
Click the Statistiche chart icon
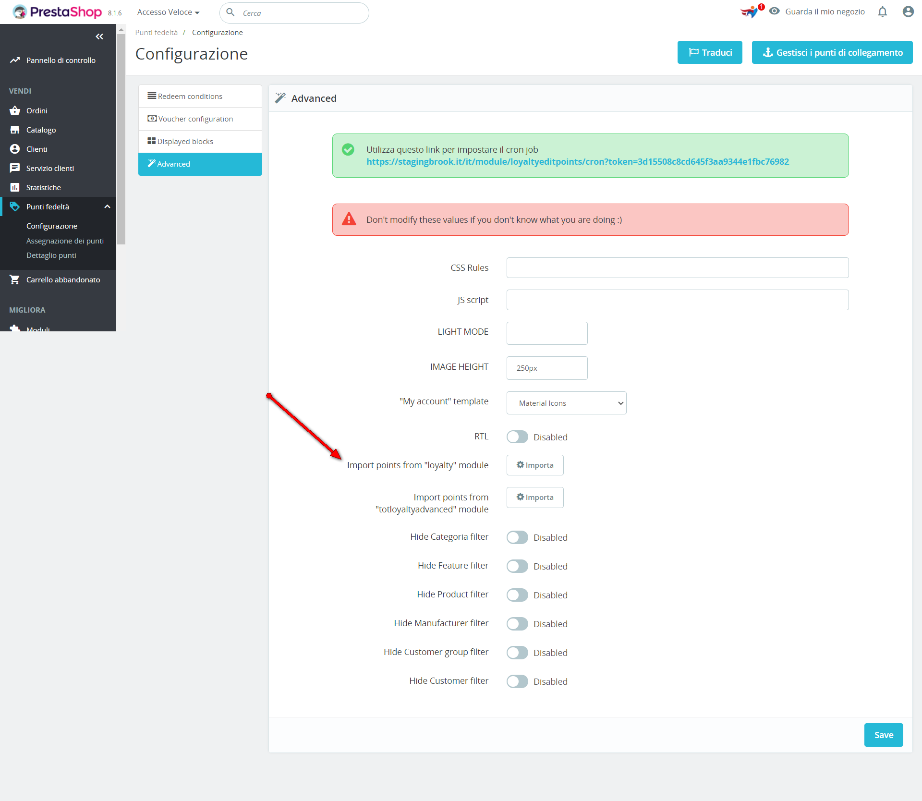point(15,187)
